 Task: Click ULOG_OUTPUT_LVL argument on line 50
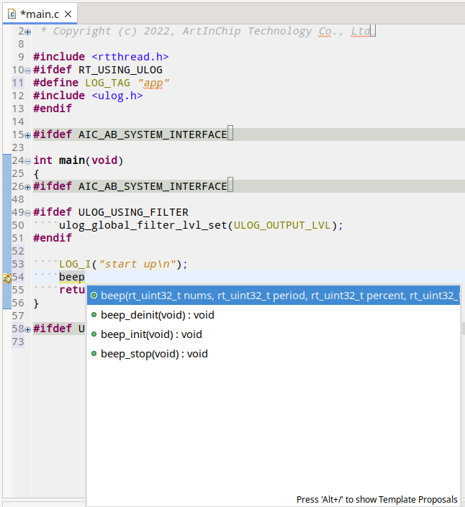[x=282, y=225]
